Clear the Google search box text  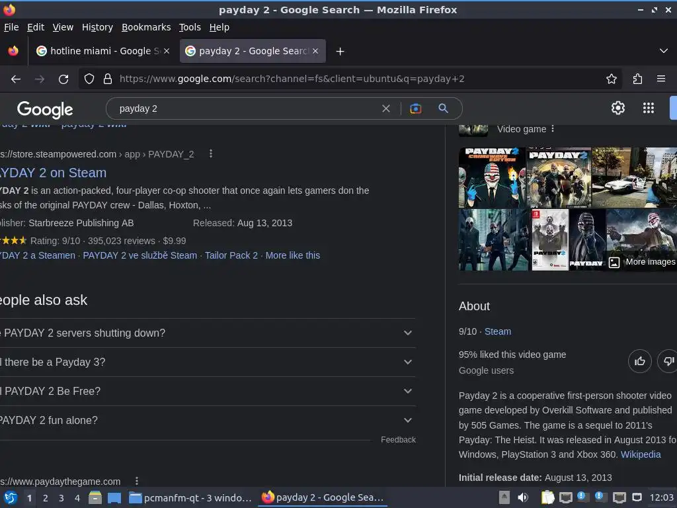pos(386,108)
